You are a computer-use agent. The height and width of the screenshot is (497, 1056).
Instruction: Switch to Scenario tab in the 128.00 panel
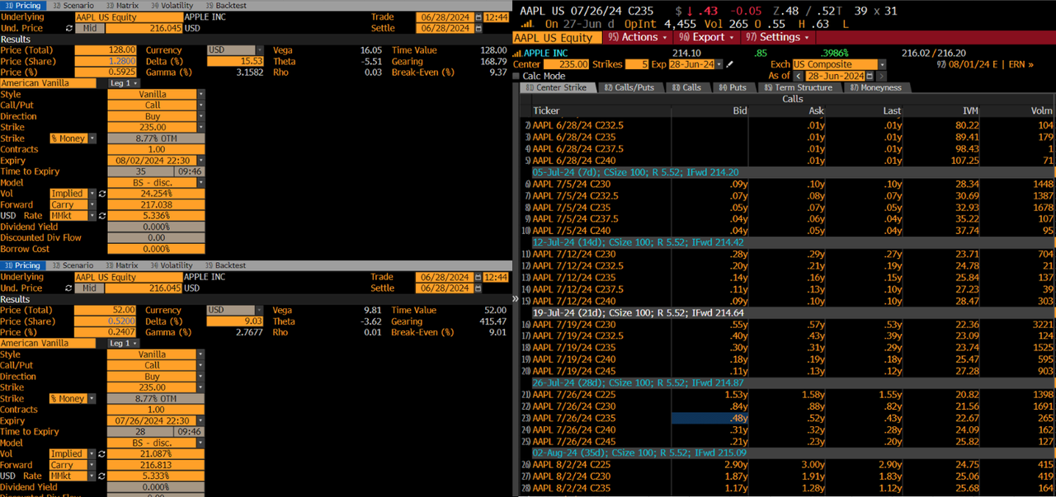click(x=72, y=5)
